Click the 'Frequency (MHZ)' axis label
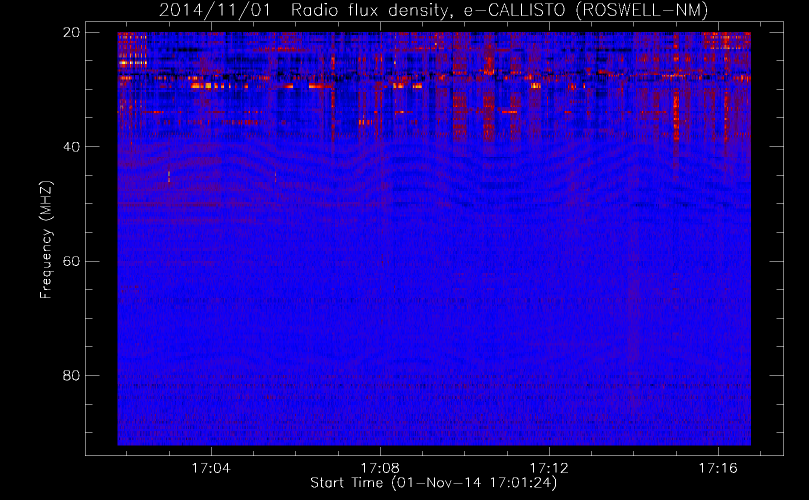The height and width of the screenshot is (500, 809). [x=46, y=240]
